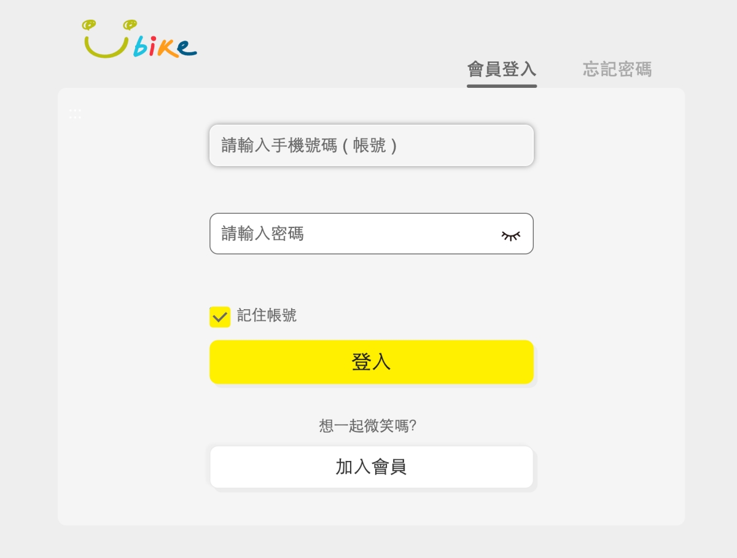Click the right swirl eye of the logo
Viewport: 737px width, 558px height.
click(x=129, y=25)
